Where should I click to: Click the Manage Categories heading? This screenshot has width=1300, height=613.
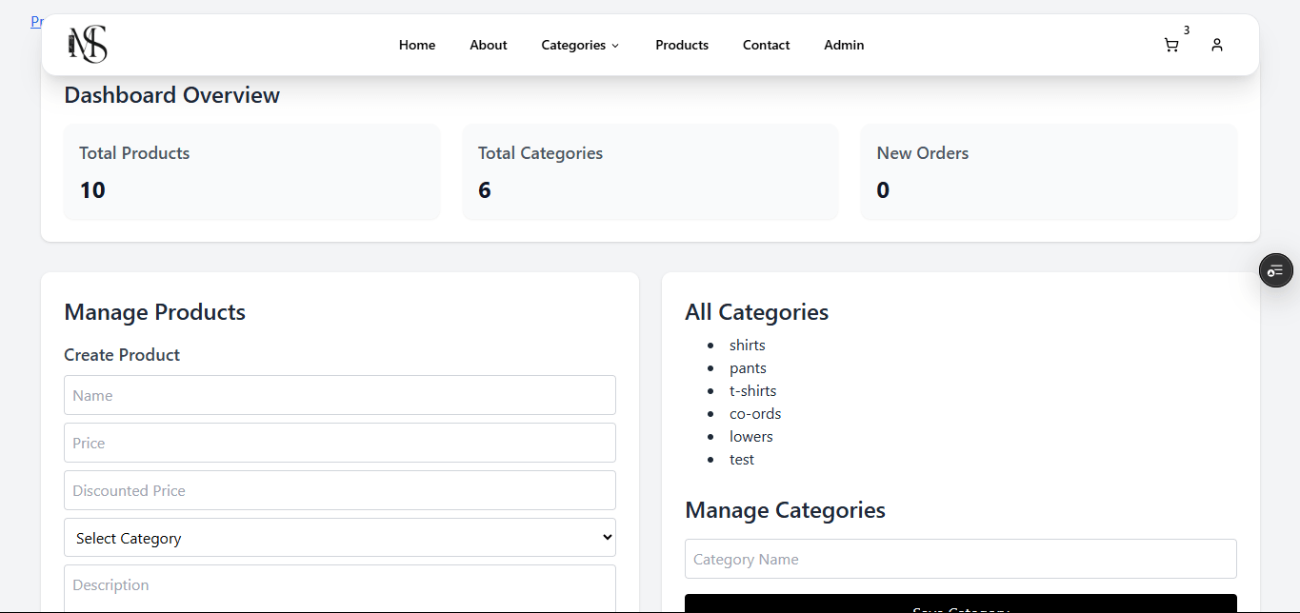pyautogui.click(x=786, y=510)
